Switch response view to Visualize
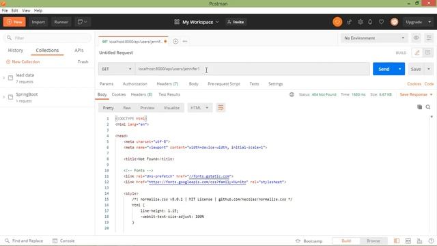 [x=171, y=108]
